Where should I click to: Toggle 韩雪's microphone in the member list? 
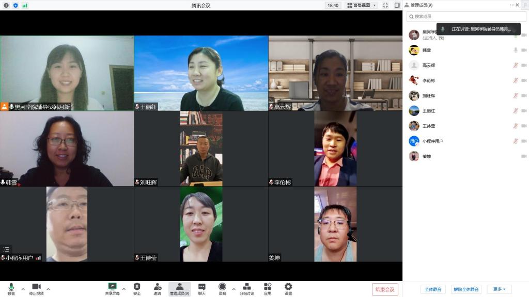point(515,50)
